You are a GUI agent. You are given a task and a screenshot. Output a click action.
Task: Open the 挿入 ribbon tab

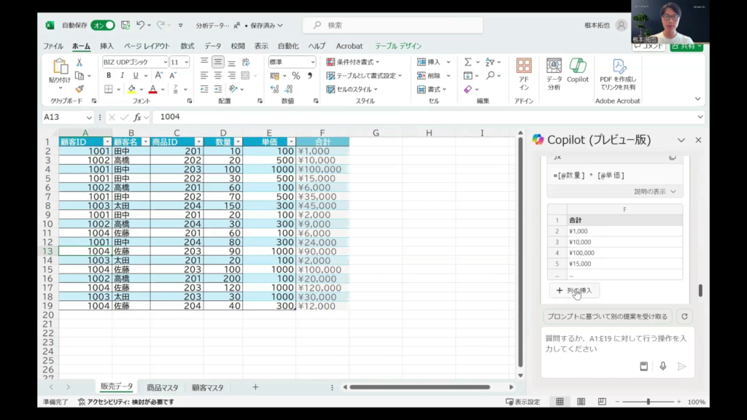(x=107, y=46)
